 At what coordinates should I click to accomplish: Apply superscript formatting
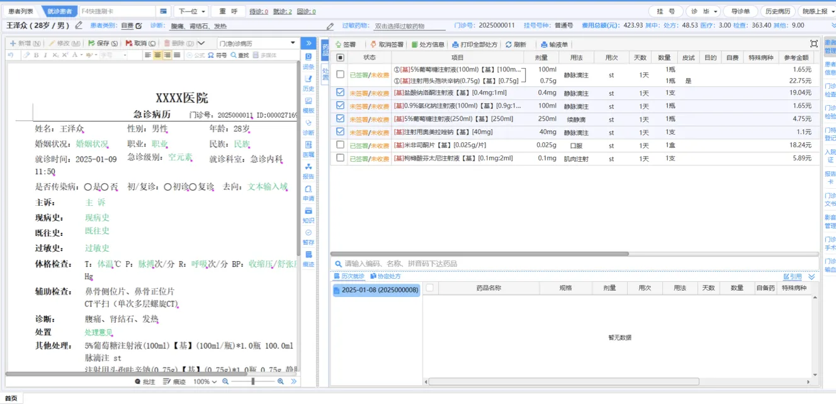point(65,55)
